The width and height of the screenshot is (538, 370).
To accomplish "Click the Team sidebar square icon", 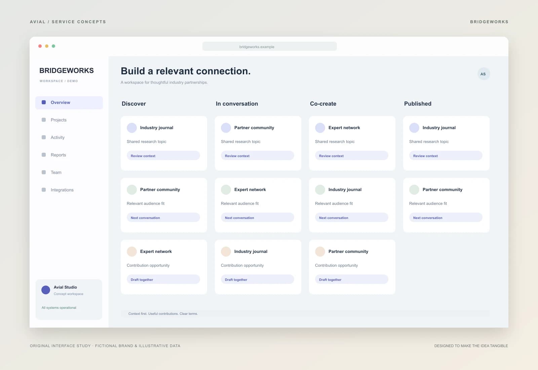I will pyautogui.click(x=44, y=172).
